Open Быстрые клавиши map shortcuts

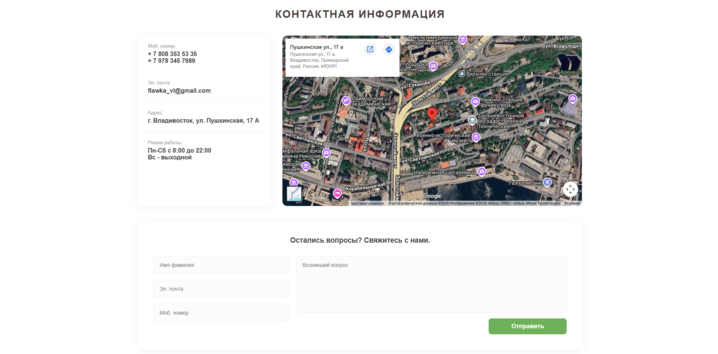click(368, 203)
